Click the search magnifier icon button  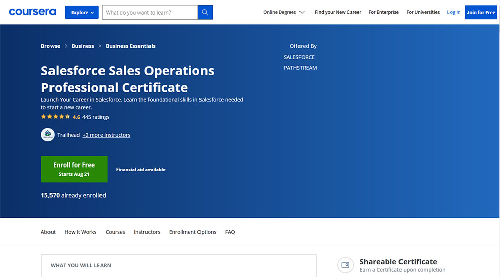205,12
